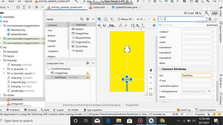Click the attributes search field
Viewport: 223px width, 125px height.
tap(182, 19)
